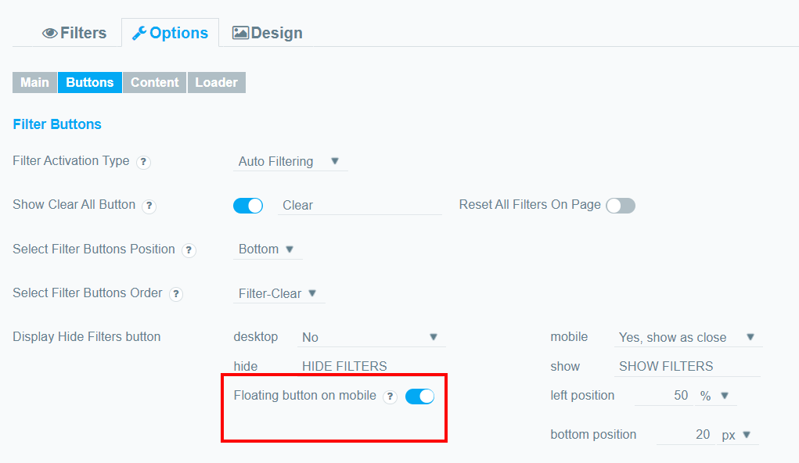This screenshot has height=463, width=799.
Task: Click the image icon on Design tab
Action: (x=240, y=33)
